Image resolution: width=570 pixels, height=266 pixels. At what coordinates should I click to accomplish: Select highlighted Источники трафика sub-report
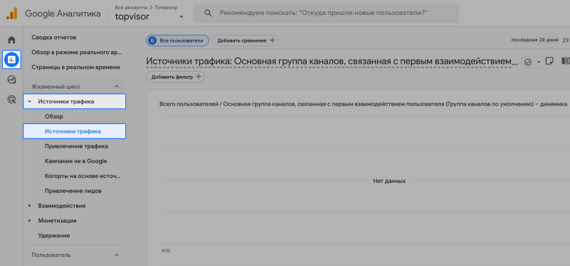[x=74, y=131]
